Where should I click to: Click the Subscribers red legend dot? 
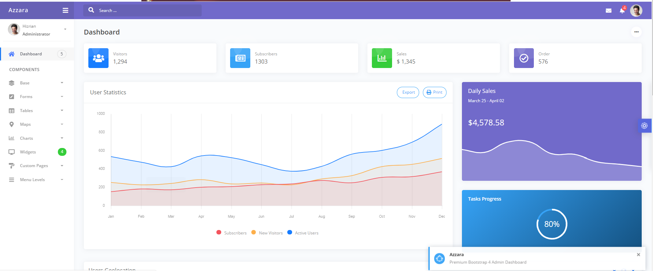[x=219, y=232]
